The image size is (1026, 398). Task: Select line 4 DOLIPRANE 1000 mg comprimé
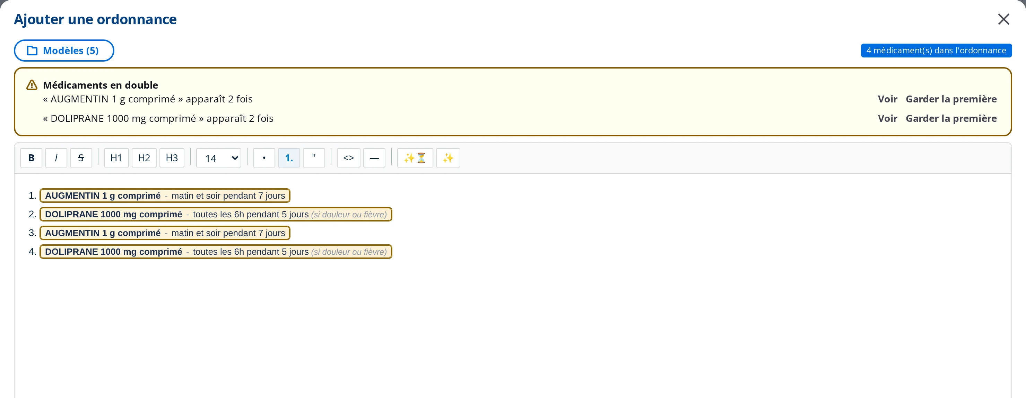216,252
